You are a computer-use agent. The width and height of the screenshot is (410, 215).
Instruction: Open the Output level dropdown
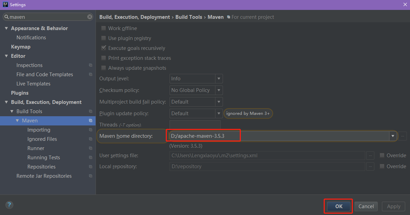coord(219,79)
